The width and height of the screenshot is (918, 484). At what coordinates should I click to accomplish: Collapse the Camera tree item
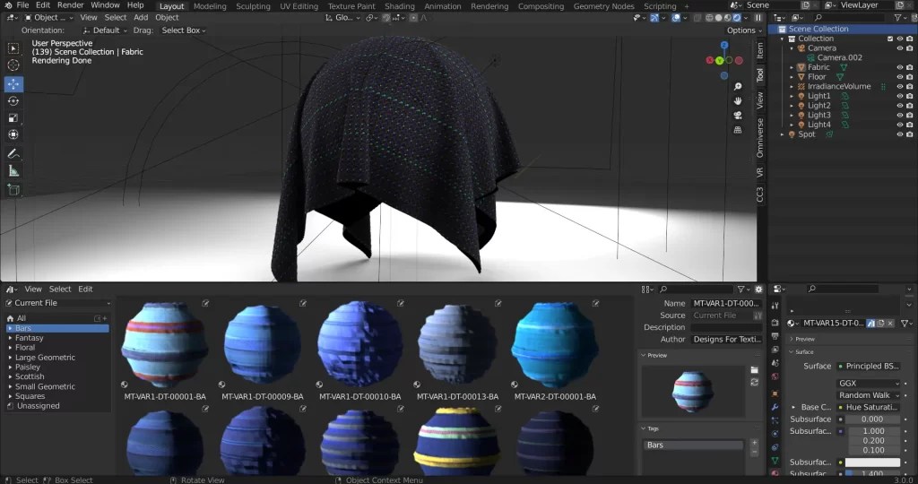[792, 48]
